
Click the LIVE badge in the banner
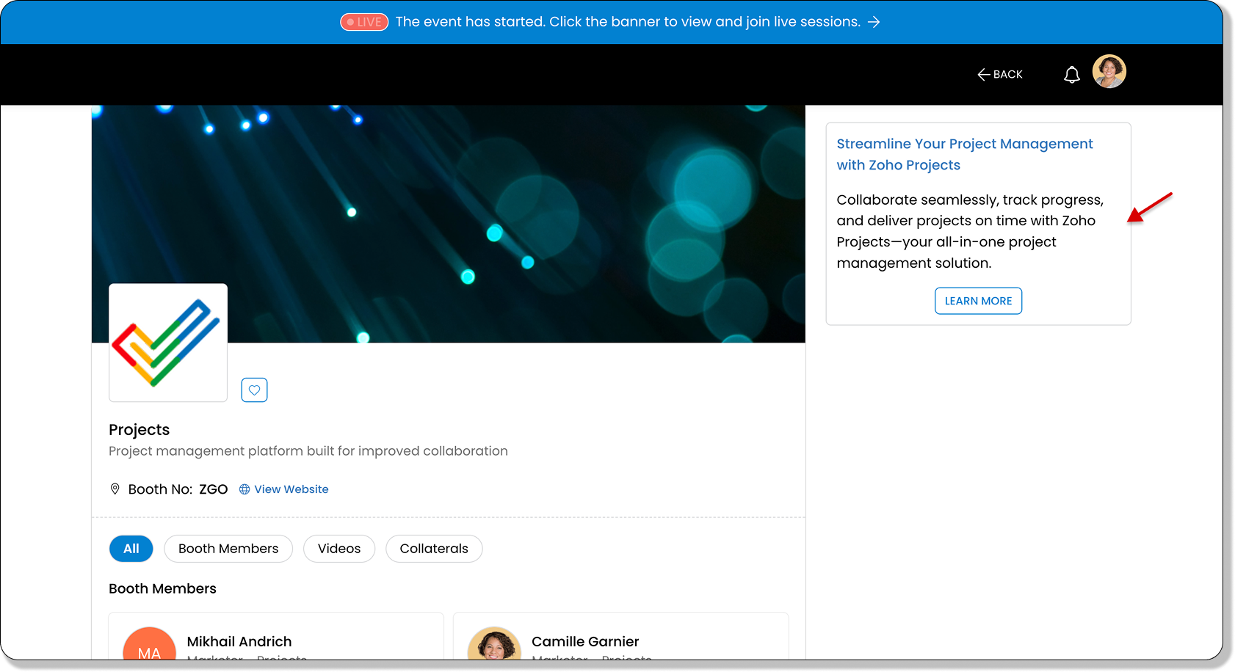click(364, 22)
